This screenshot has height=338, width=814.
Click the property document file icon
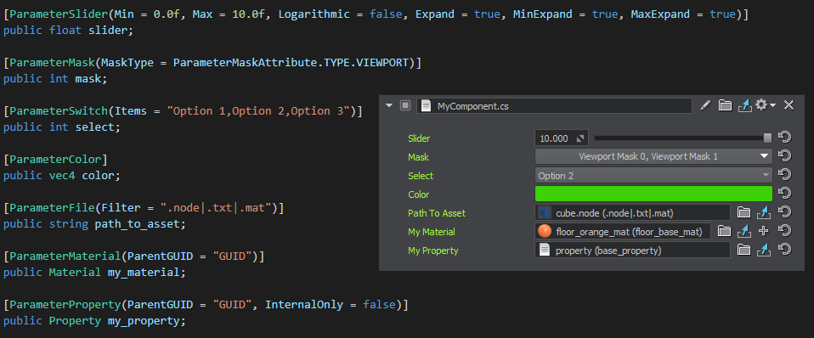[x=544, y=251]
